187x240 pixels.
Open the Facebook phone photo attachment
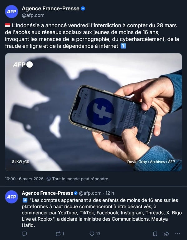point(93,112)
